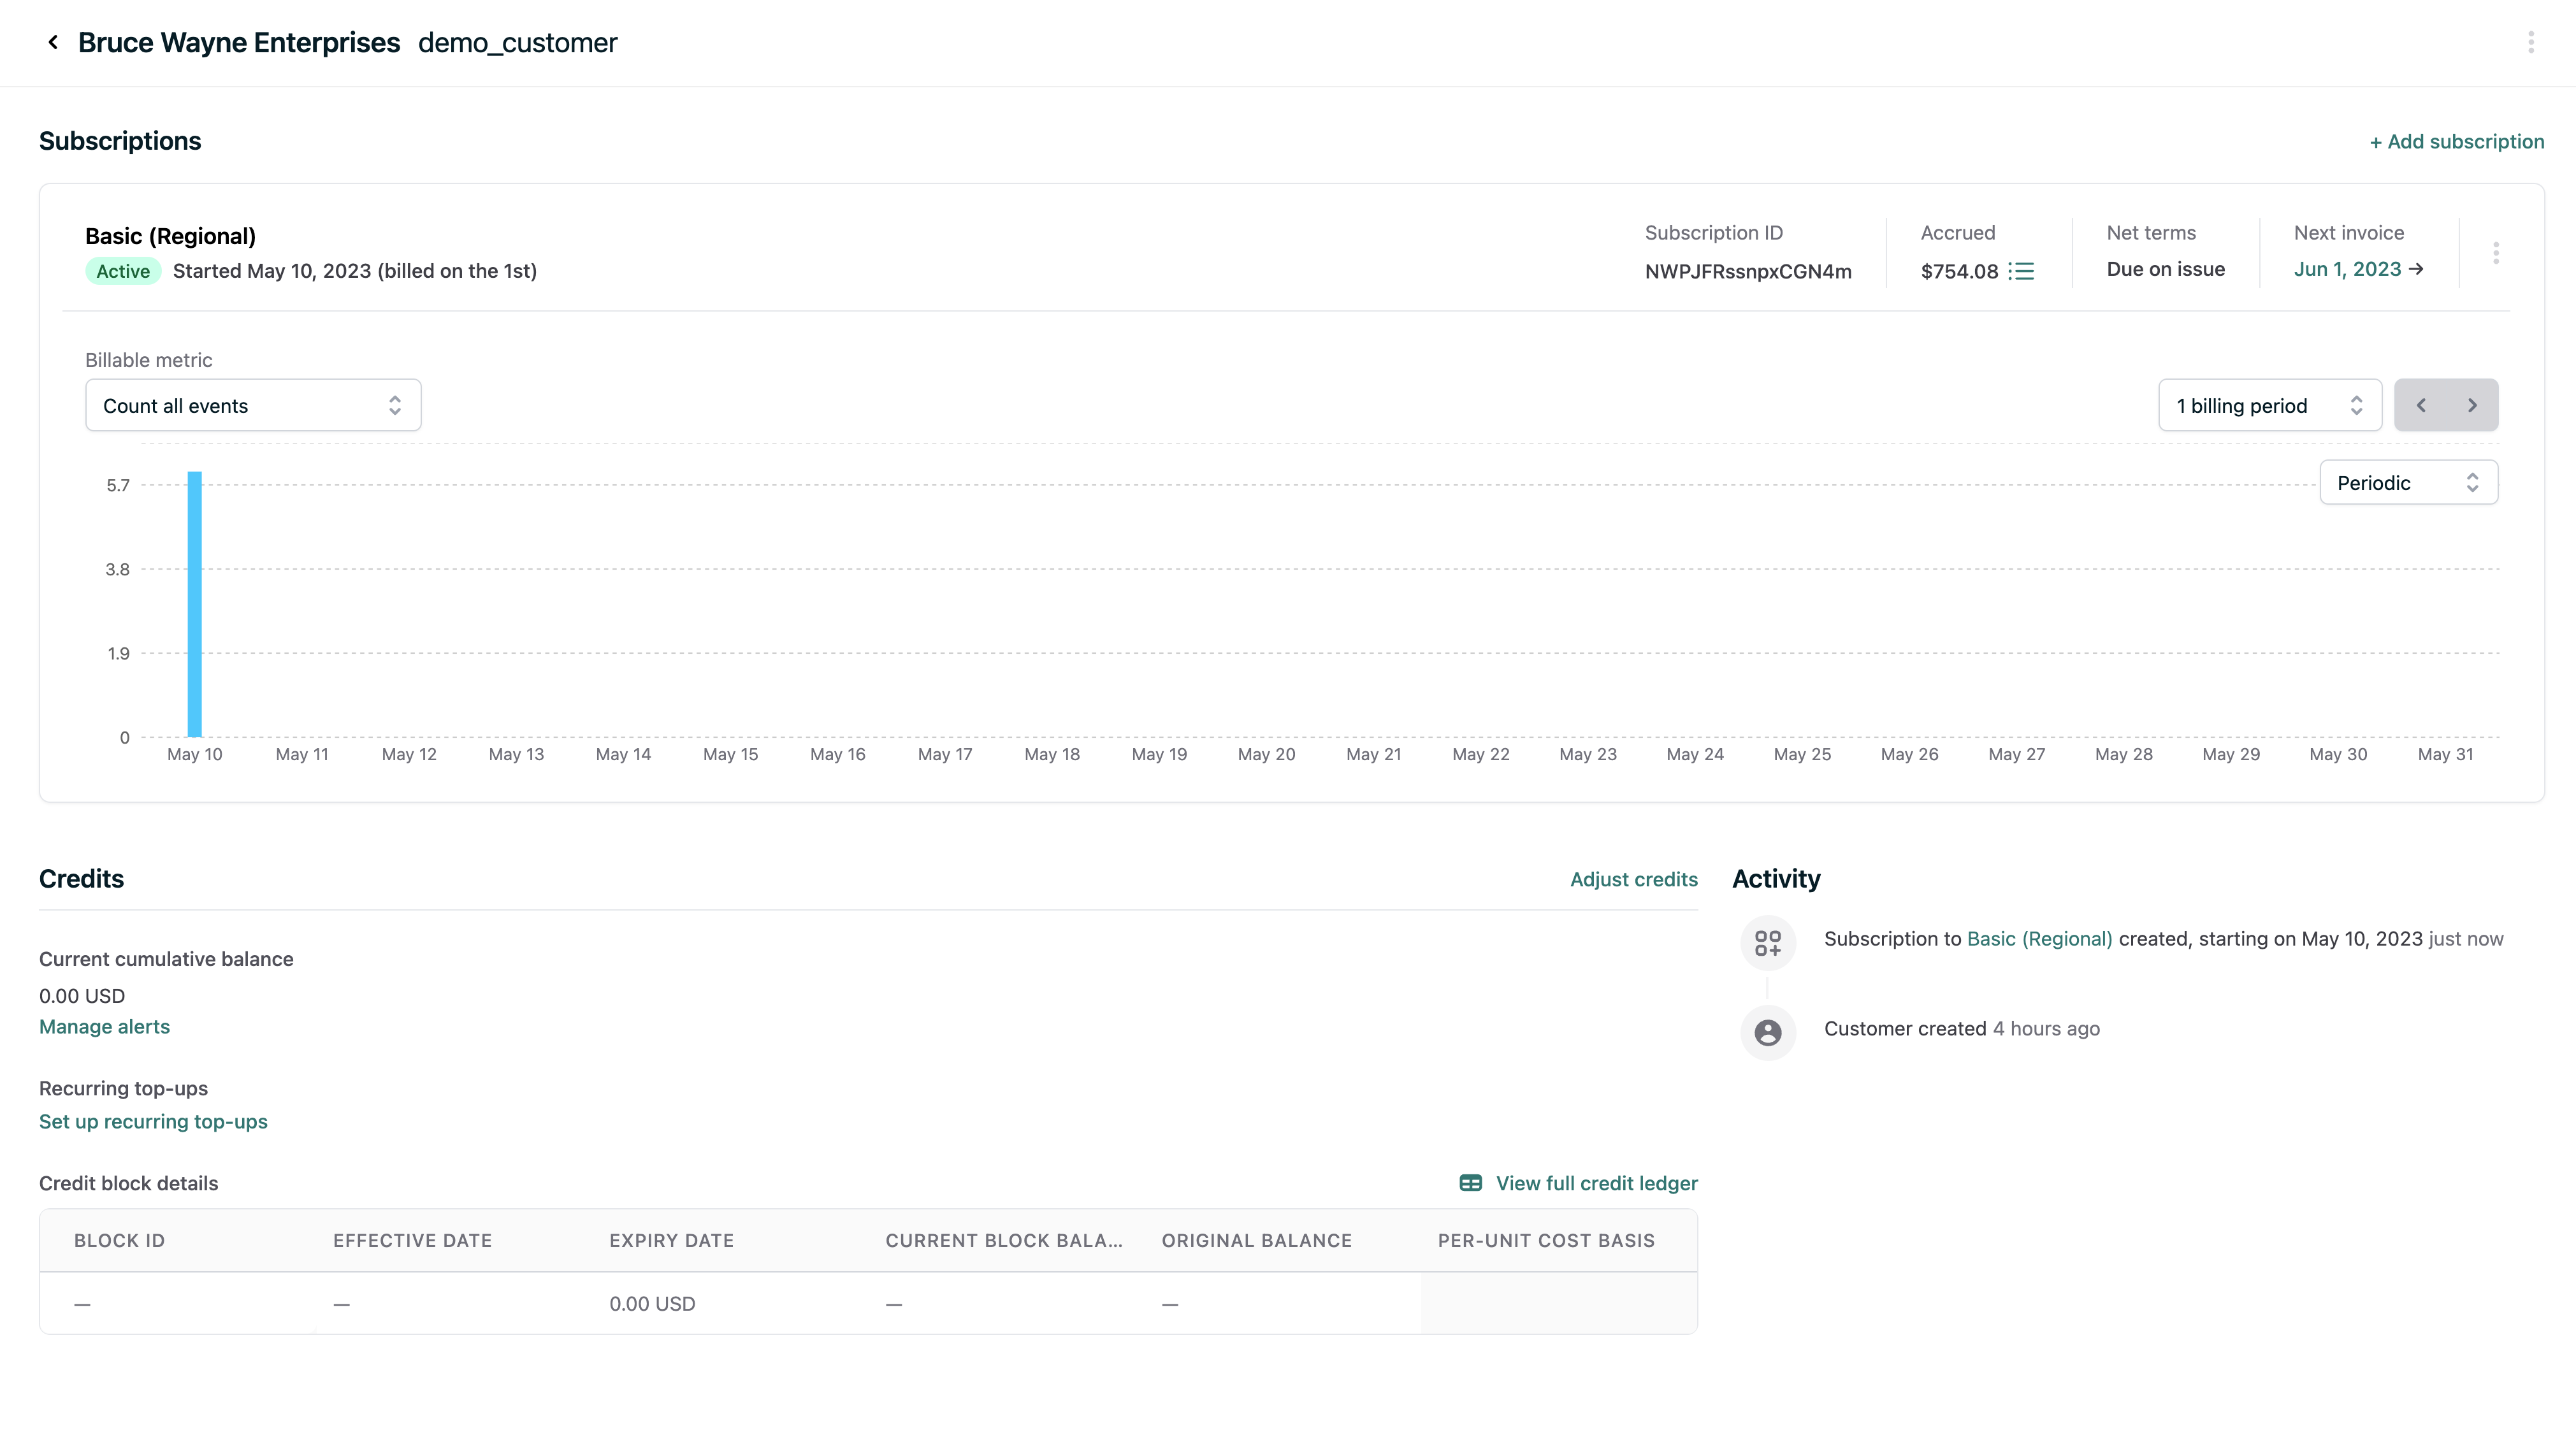Click Started May 10, 2023 text
Viewport: 2576px width, 1449px height.
click(x=355, y=271)
